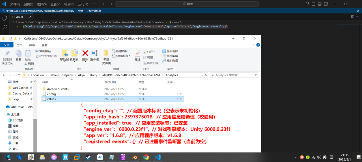Screen dimensions: 362x162
Task: Open VS Code Search view in activity bar
Action: coord(5,27)
